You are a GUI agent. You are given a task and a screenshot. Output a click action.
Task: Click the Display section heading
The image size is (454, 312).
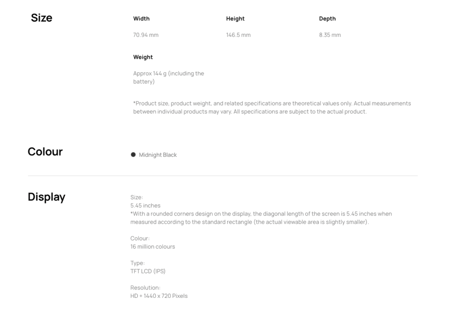pos(46,197)
